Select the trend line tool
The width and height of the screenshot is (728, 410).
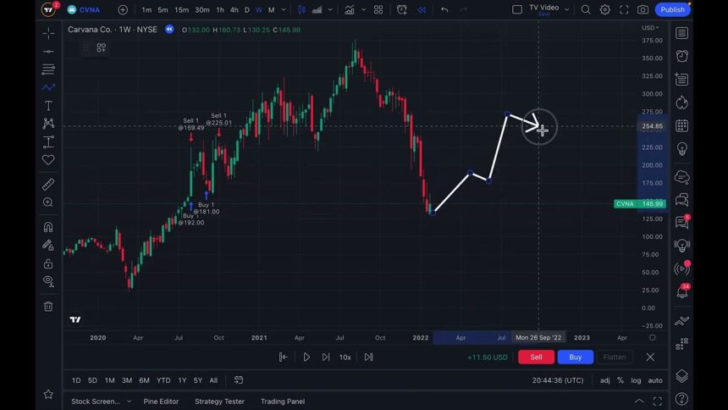point(48,51)
